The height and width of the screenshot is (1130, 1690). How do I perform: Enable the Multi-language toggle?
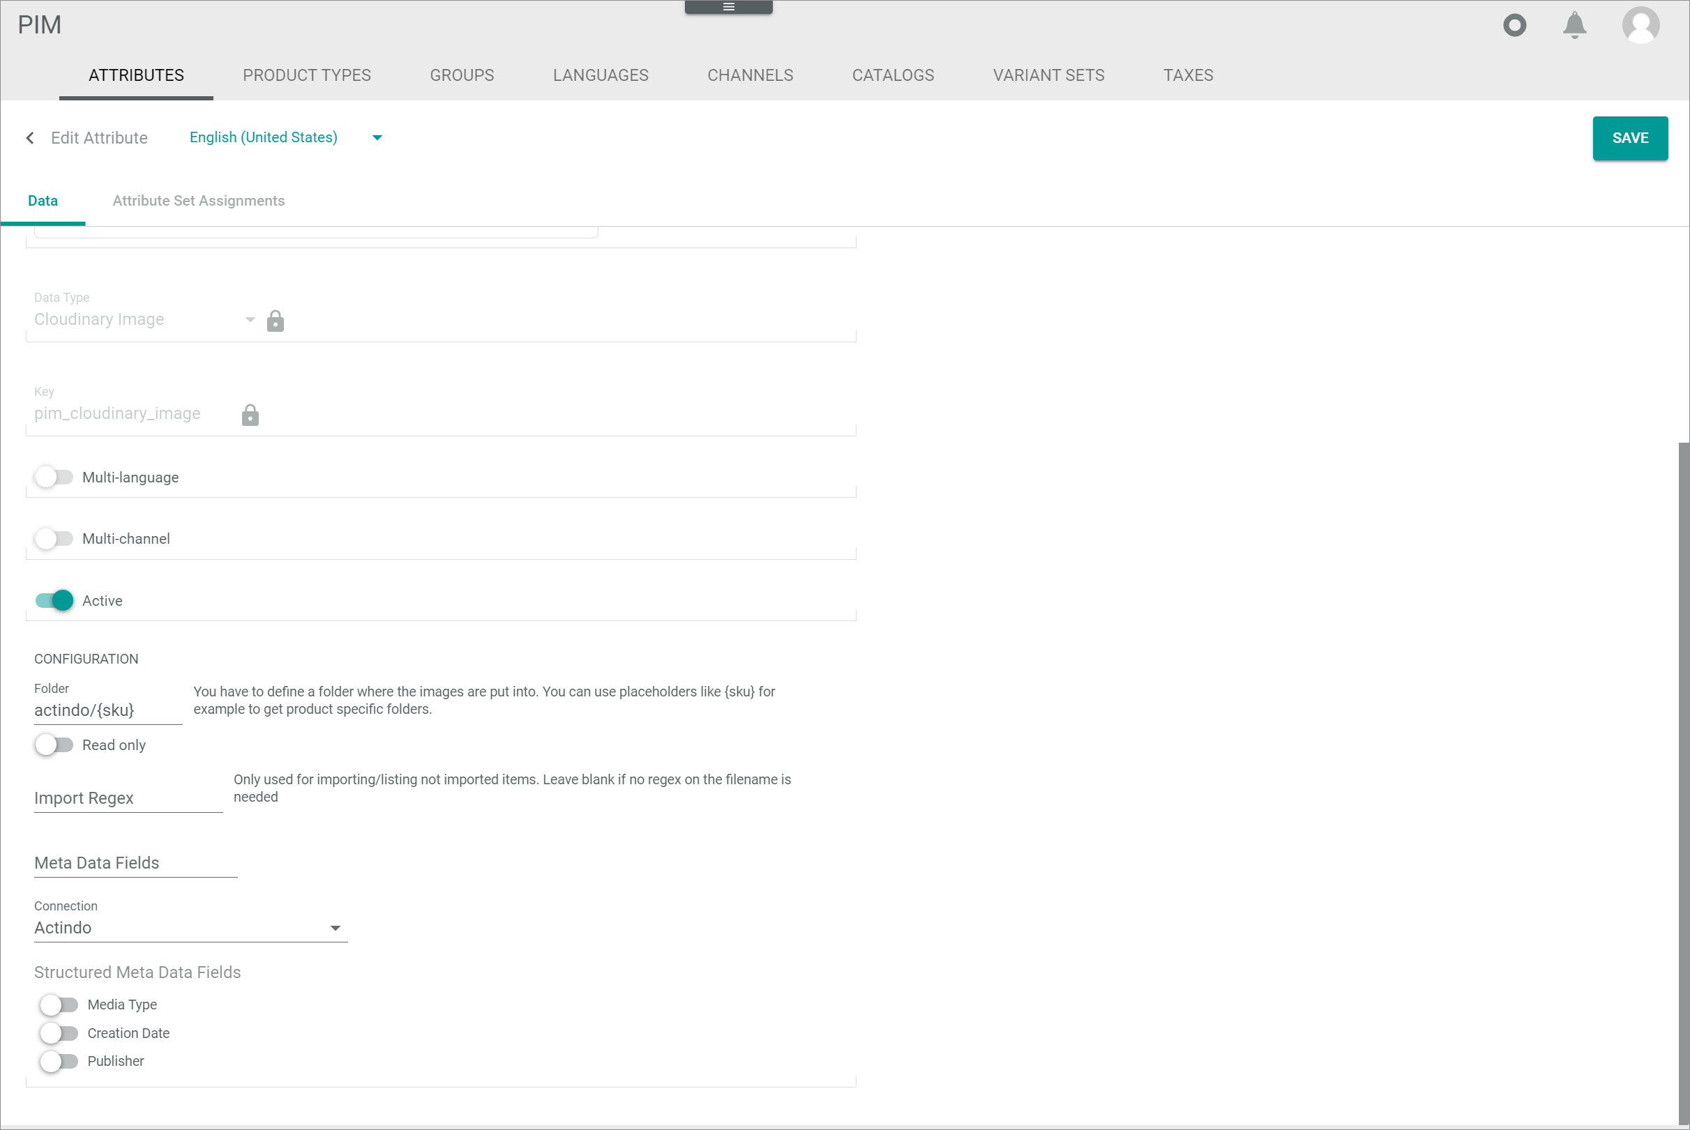tap(54, 477)
